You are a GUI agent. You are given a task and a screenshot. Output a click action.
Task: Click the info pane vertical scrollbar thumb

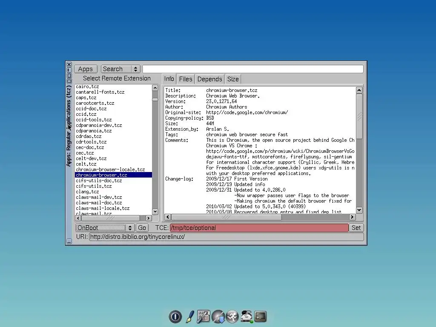tap(359, 116)
